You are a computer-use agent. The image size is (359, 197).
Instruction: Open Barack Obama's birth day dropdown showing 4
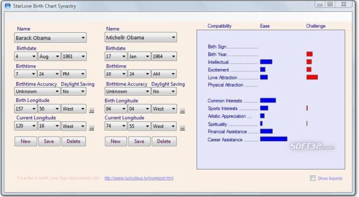(26, 56)
